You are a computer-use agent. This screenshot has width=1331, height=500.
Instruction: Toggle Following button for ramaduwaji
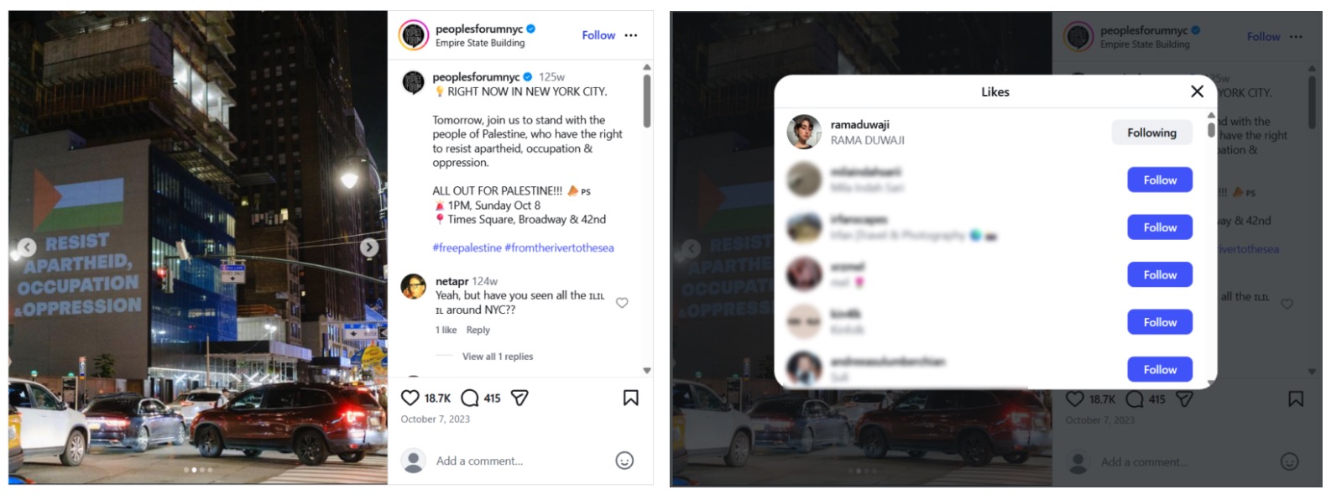(1151, 133)
